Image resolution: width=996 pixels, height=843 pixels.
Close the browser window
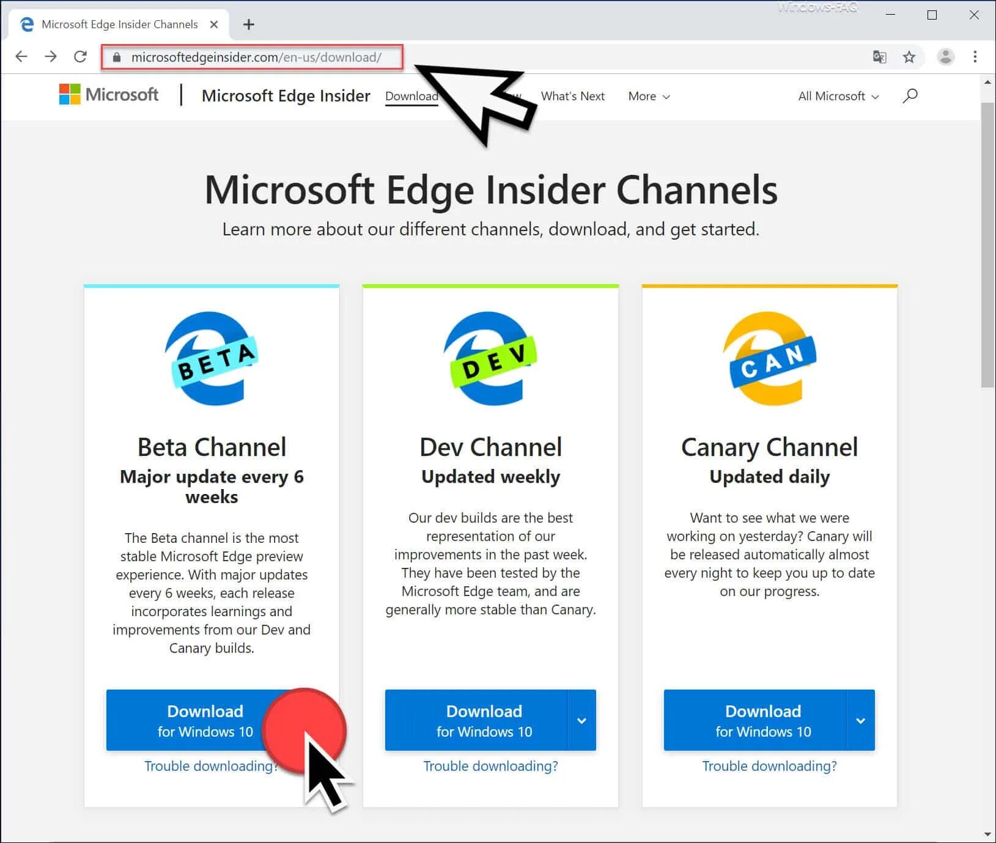tap(974, 15)
